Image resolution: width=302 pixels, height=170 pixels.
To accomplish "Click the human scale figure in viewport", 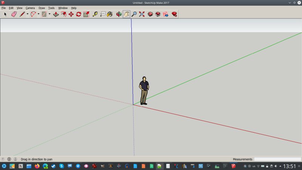I will pyautogui.click(x=144, y=91).
